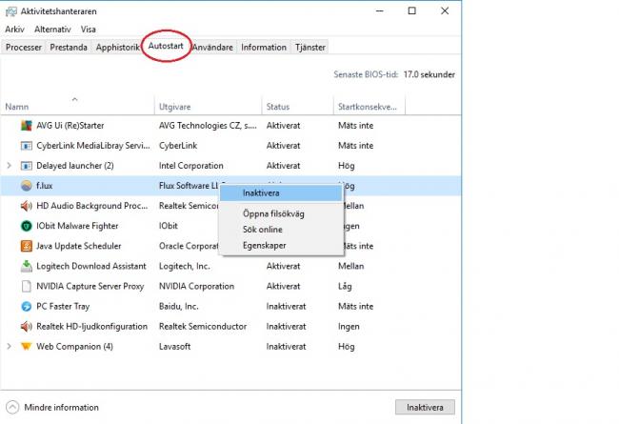Choose Sök online in the context menu
619x424 pixels.
pos(281,230)
